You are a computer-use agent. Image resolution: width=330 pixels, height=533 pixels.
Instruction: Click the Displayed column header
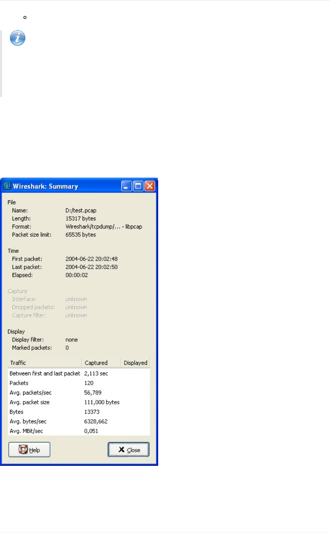[135, 363]
